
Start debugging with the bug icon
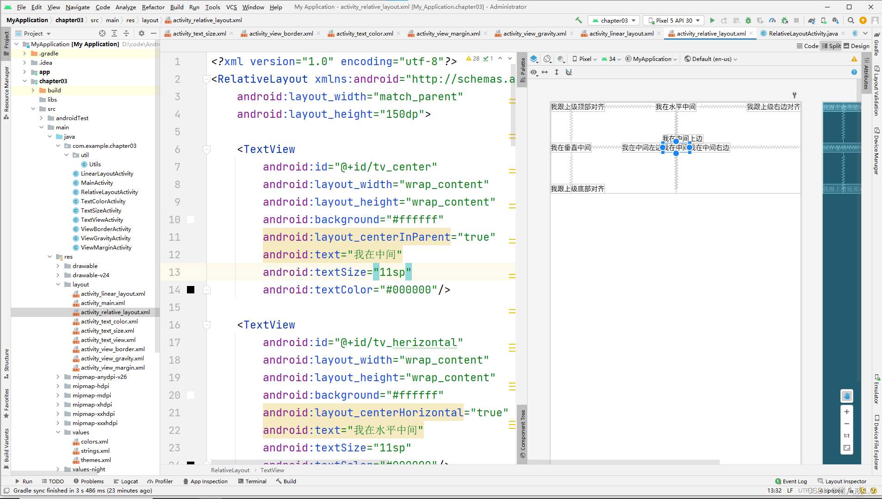(x=748, y=20)
